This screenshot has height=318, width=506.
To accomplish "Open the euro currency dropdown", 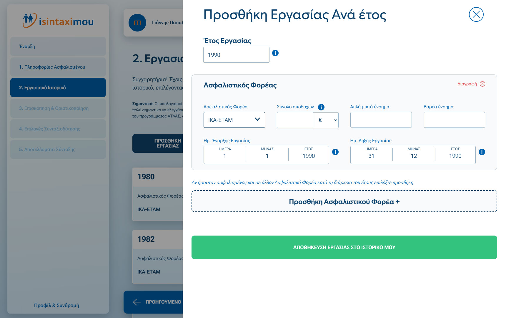I will tap(326, 120).
